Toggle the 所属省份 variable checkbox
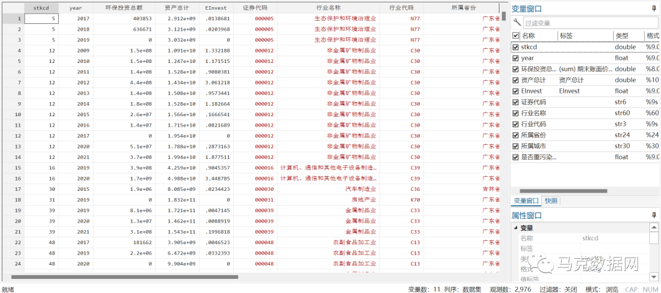Image resolution: width=661 pixels, height=293 pixels. 515,135
